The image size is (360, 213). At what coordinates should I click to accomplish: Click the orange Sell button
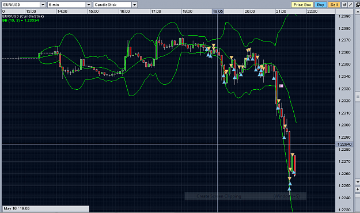point(334,5)
